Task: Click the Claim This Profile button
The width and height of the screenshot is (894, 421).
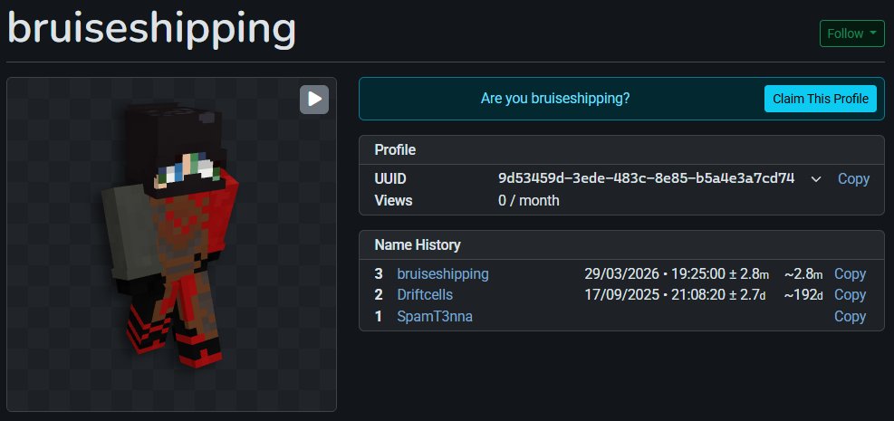Action: click(821, 99)
